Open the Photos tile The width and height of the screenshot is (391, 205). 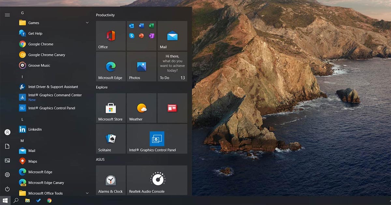coord(141,66)
